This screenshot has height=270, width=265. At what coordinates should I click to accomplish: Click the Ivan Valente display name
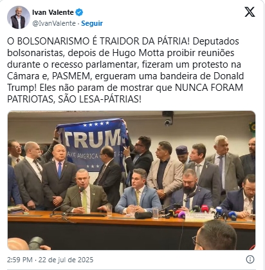53,12
